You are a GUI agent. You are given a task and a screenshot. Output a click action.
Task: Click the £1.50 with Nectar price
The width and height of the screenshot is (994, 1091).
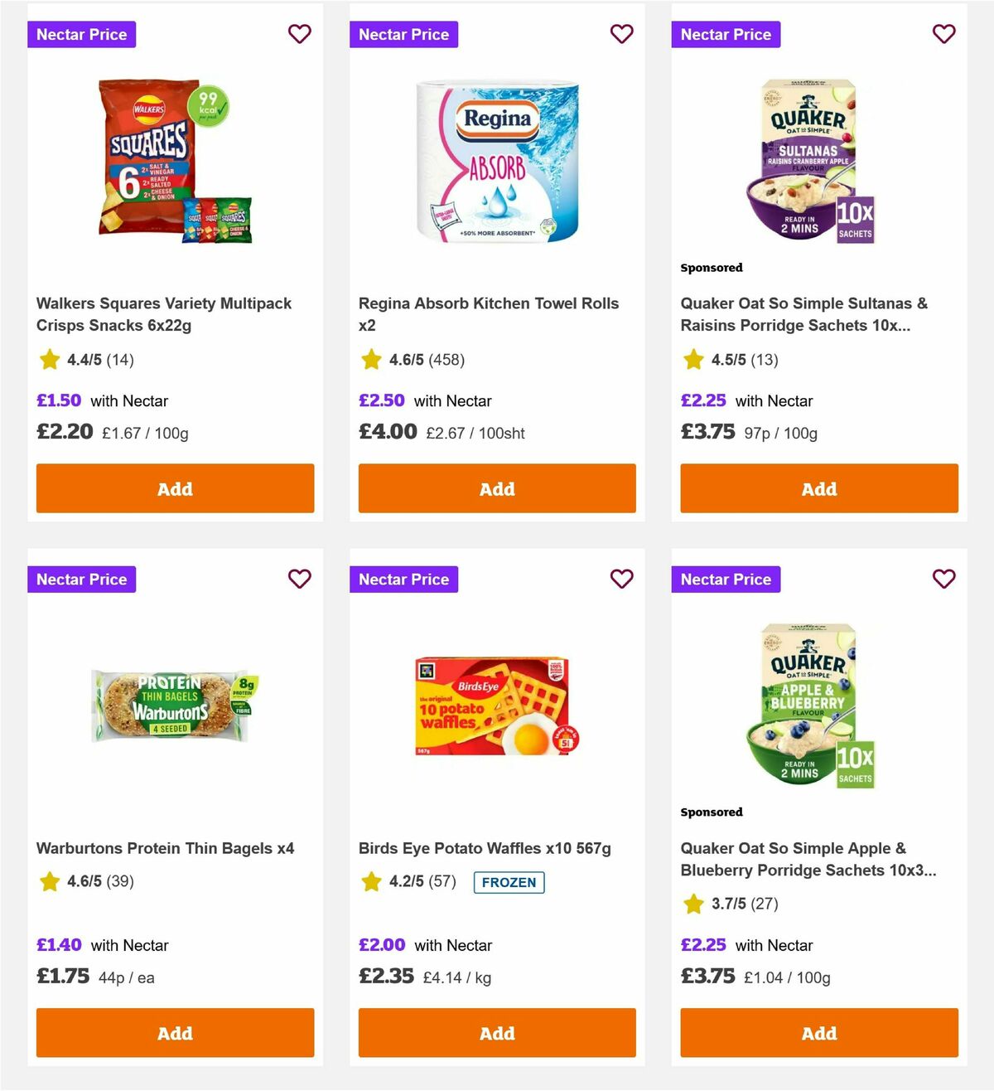click(58, 400)
